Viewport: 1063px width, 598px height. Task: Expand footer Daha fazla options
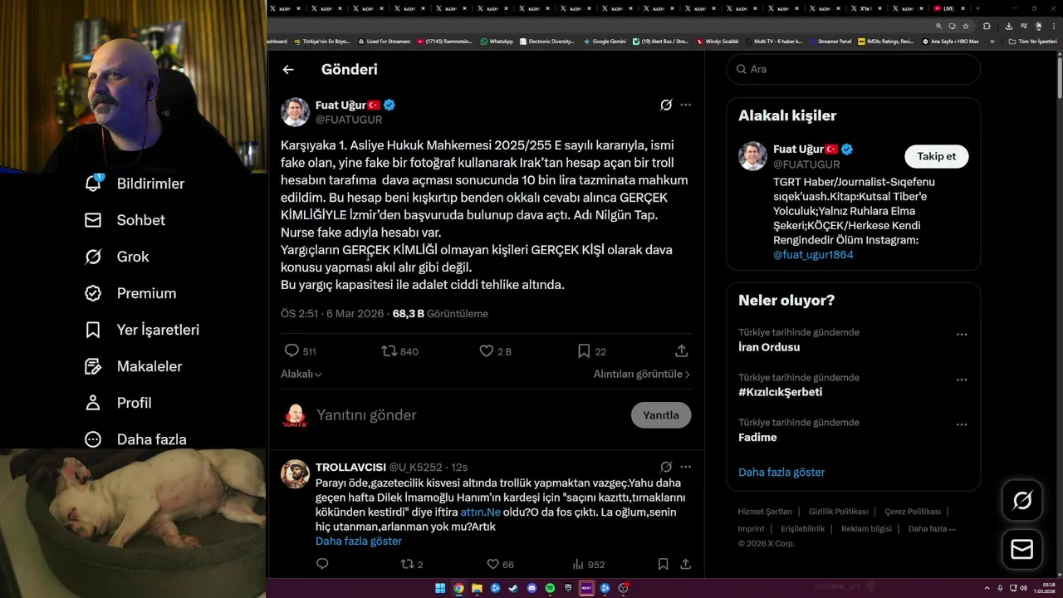932,529
